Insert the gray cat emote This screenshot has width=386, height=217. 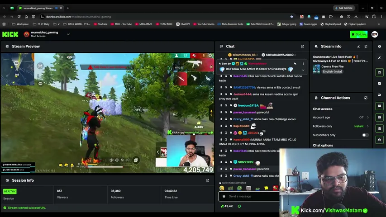click(x=248, y=188)
